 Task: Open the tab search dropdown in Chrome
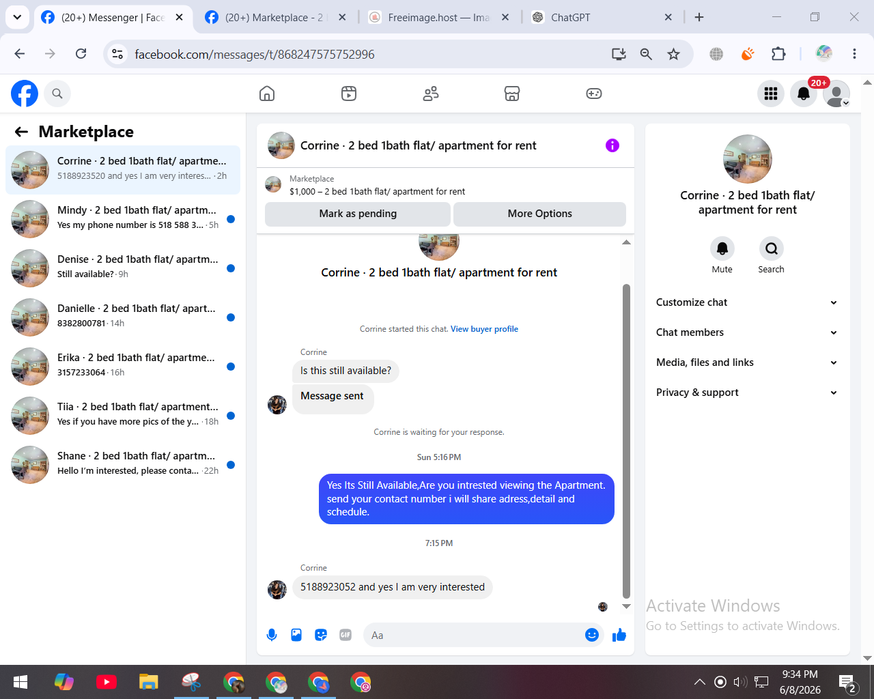pos(17,17)
